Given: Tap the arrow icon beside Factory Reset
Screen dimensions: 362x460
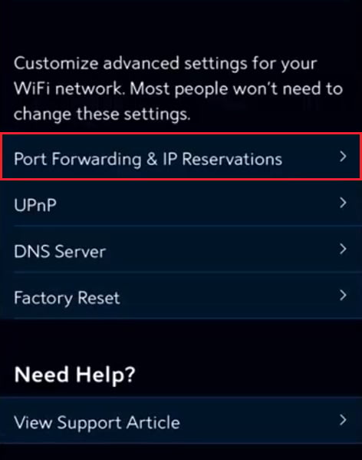Looking at the screenshot, I should pyautogui.click(x=343, y=295).
